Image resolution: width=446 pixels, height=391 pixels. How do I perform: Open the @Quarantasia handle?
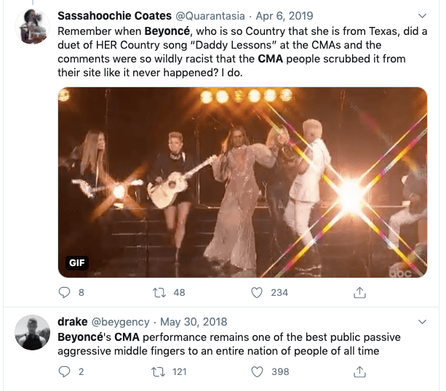pyautogui.click(x=210, y=15)
